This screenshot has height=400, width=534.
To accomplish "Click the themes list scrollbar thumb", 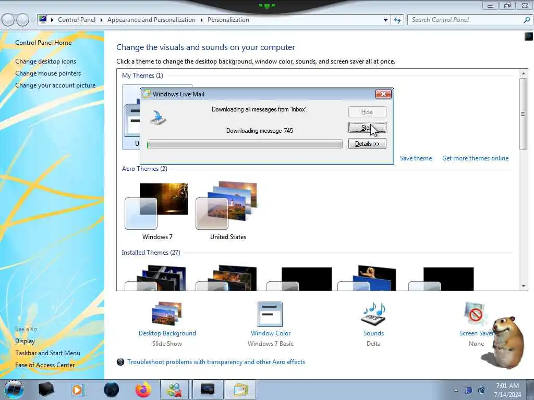I will tap(524, 114).
